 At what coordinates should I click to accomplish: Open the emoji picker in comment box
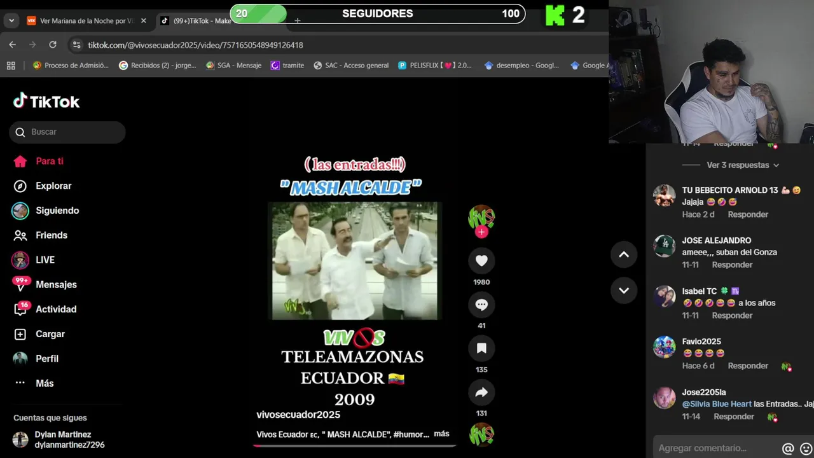point(806,448)
